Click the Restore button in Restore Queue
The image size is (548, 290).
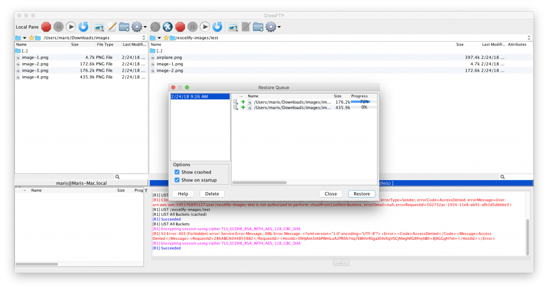tap(361, 194)
